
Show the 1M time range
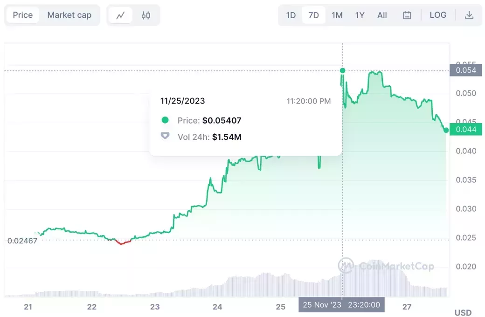coord(337,15)
